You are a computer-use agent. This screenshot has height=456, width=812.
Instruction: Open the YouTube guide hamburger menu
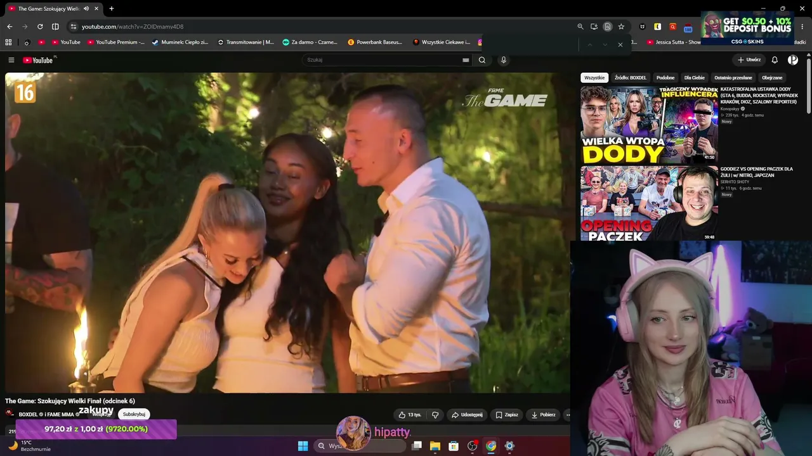tap(11, 60)
